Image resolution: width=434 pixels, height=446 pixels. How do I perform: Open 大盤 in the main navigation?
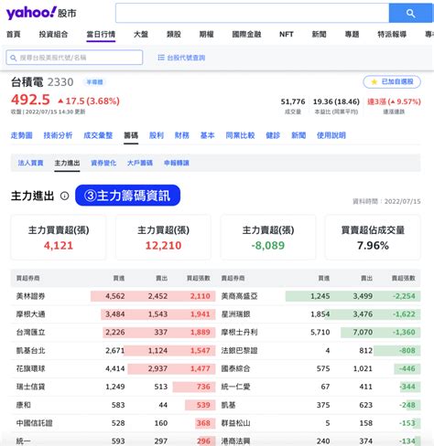pos(141,34)
